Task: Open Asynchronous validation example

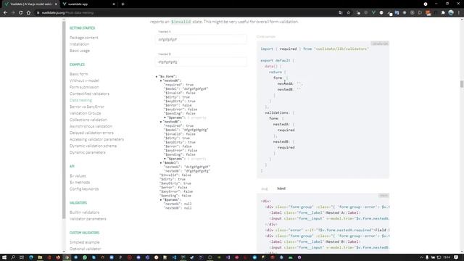Action: click(x=91, y=126)
